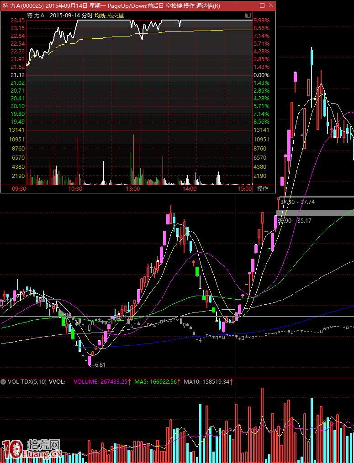Image resolution: width=354 pixels, height=463 pixels.
Task: Collapse the VOL-TDX indicator dropdown arrow
Action: [3, 381]
